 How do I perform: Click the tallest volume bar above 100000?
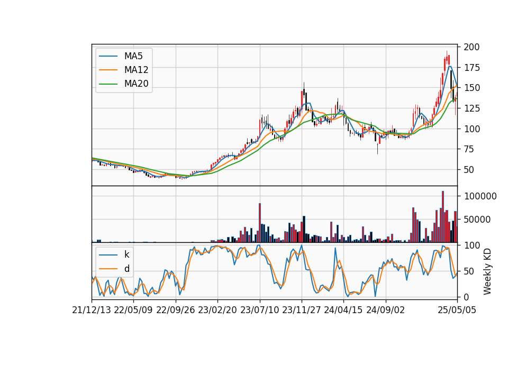click(443, 217)
